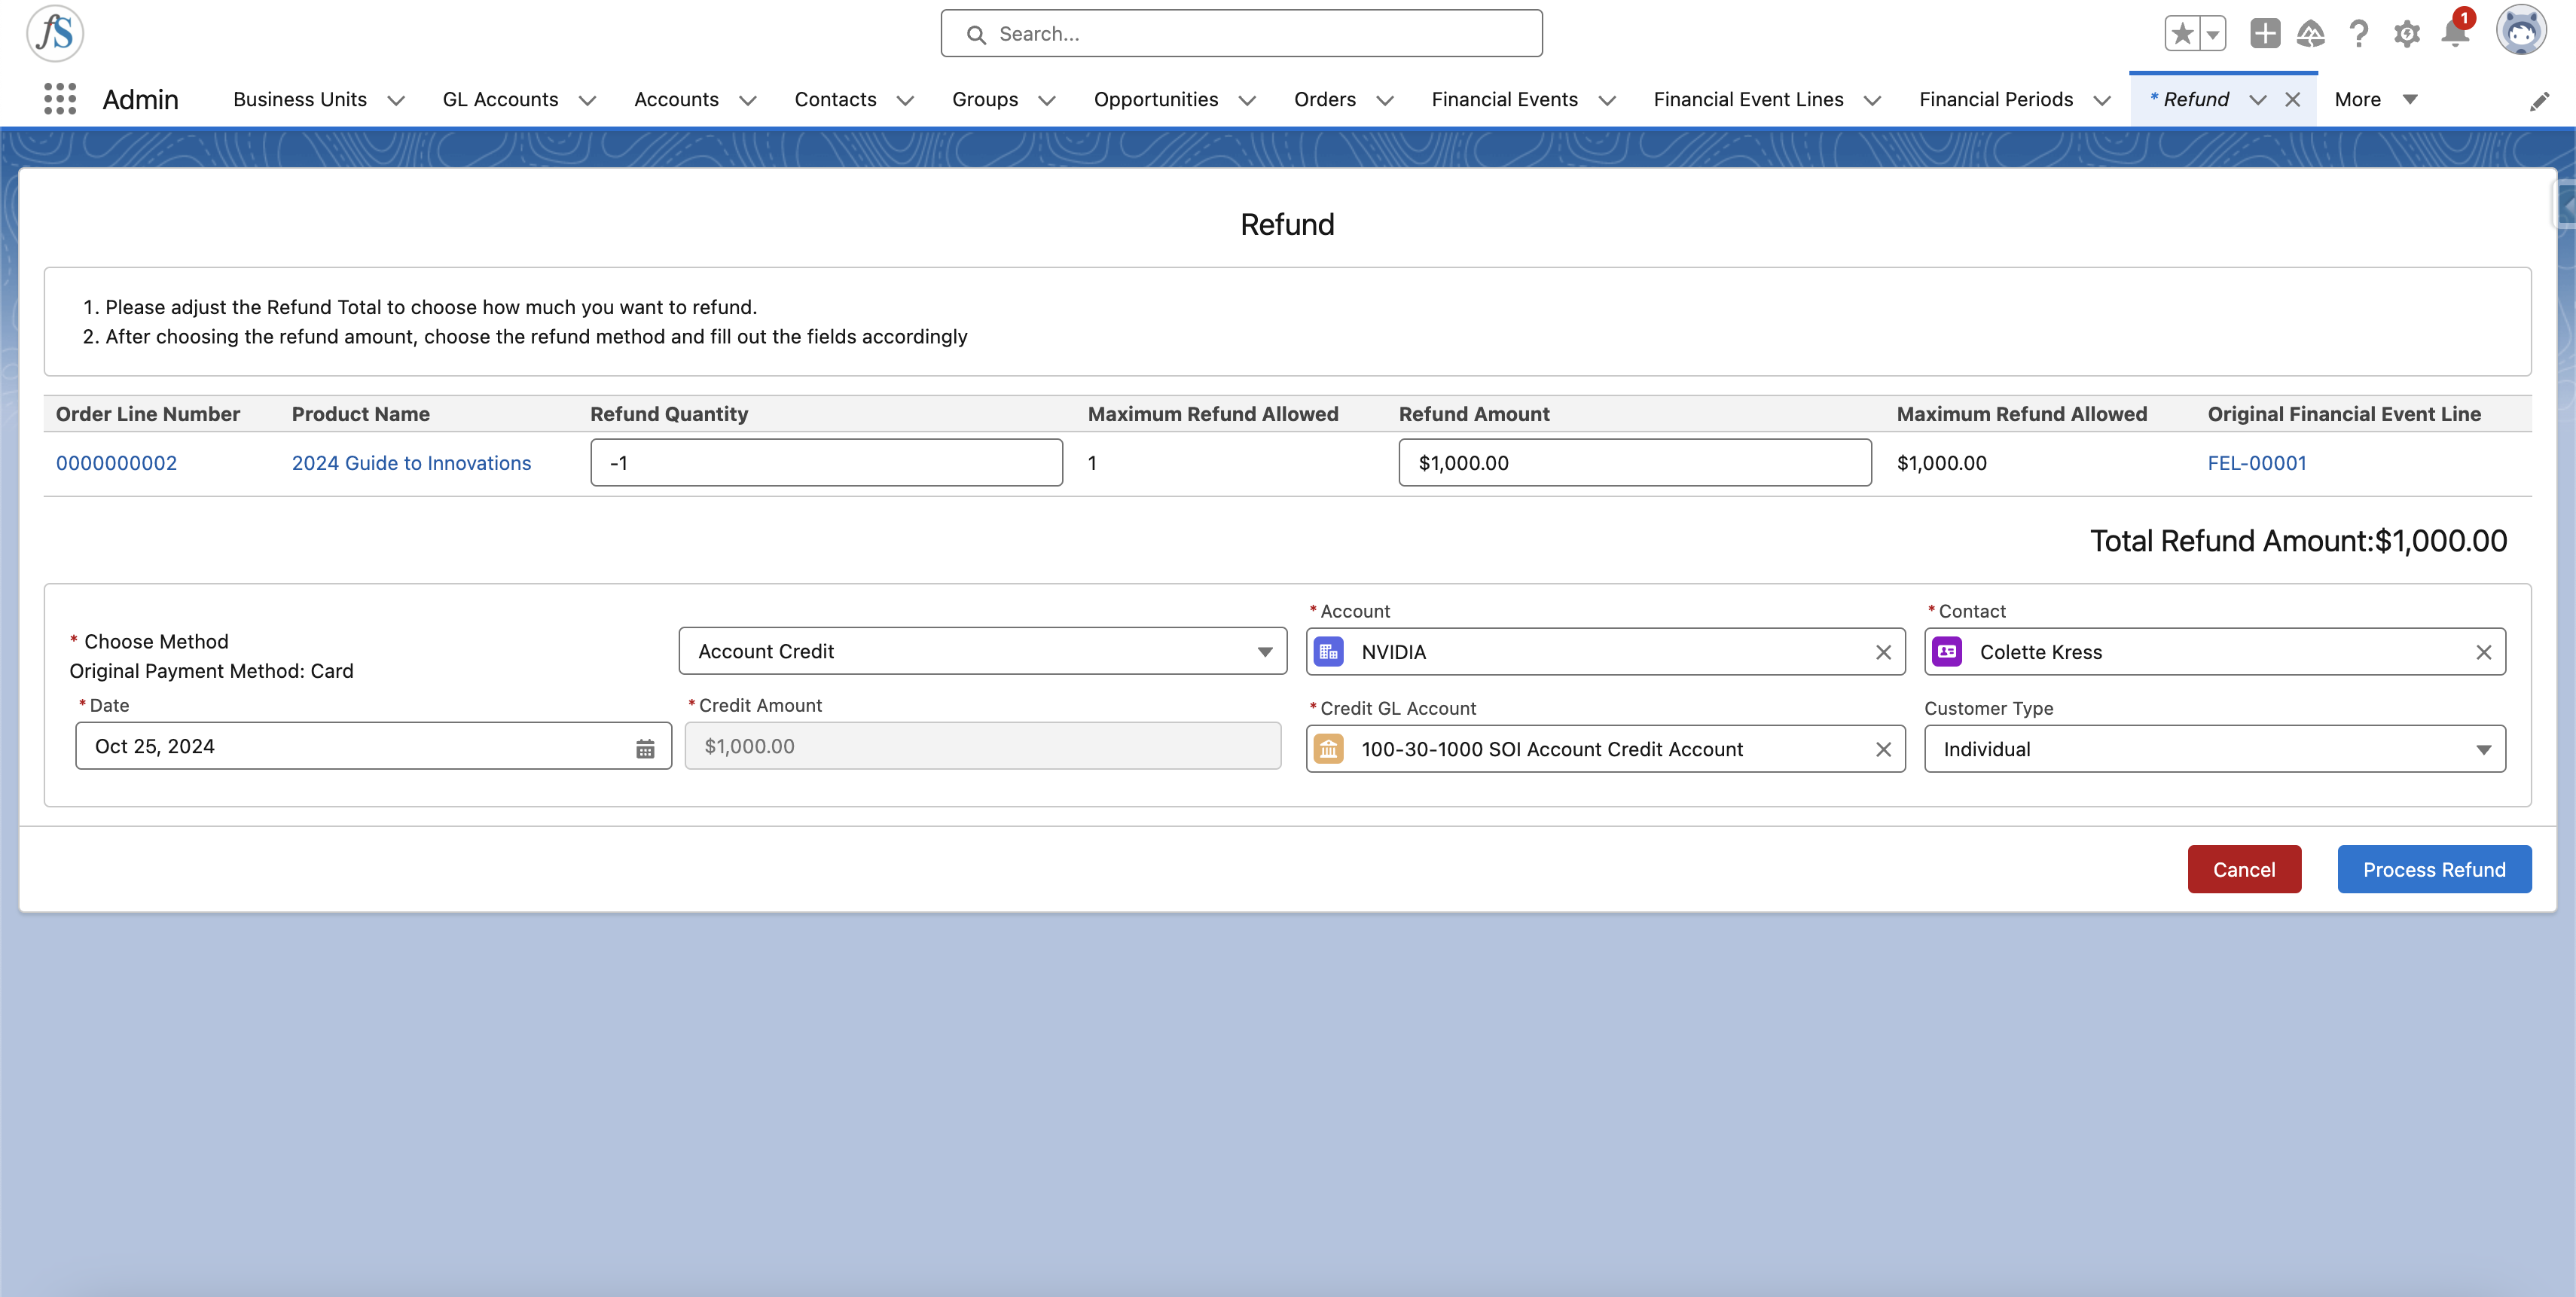Open the Date calendar picker icon
This screenshot has width=2576, height=1297.
coord(645,748)
